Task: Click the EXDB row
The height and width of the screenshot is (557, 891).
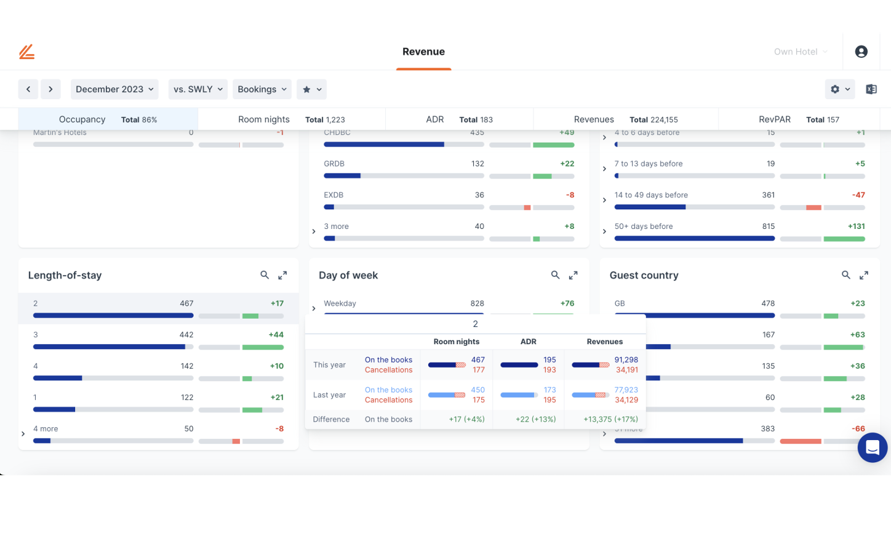Action: tap(449, 200)
